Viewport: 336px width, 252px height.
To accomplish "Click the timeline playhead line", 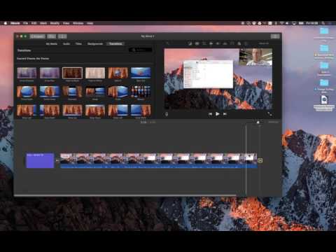I will (x=246, y=160).
